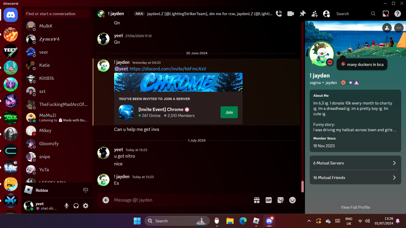This screenshot has width=406, height=228.
Task: Click the header search field
Action: [x=356, y=14]
